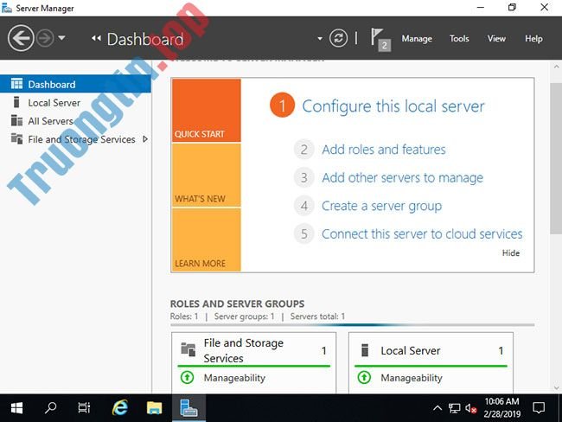This screenshot has width=562, height=422.
Task: Click the 'Server groups: 1' text
Action: [x=244, y=316]
